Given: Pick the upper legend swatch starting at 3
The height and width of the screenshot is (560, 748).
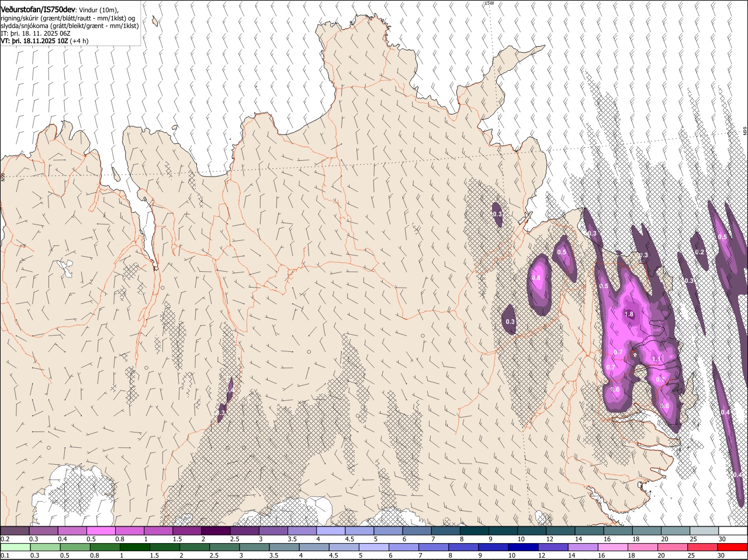Looking at the screenshot, I should [273, 531].
